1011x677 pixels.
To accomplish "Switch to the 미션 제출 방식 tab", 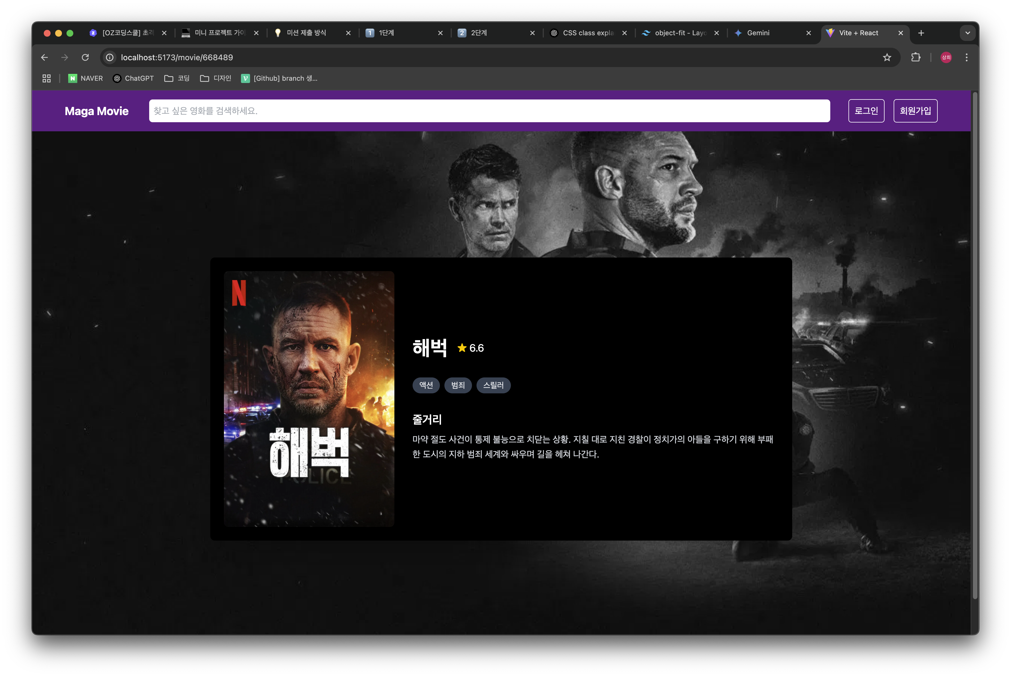I will pyautogui.click(x=307, y=33).
